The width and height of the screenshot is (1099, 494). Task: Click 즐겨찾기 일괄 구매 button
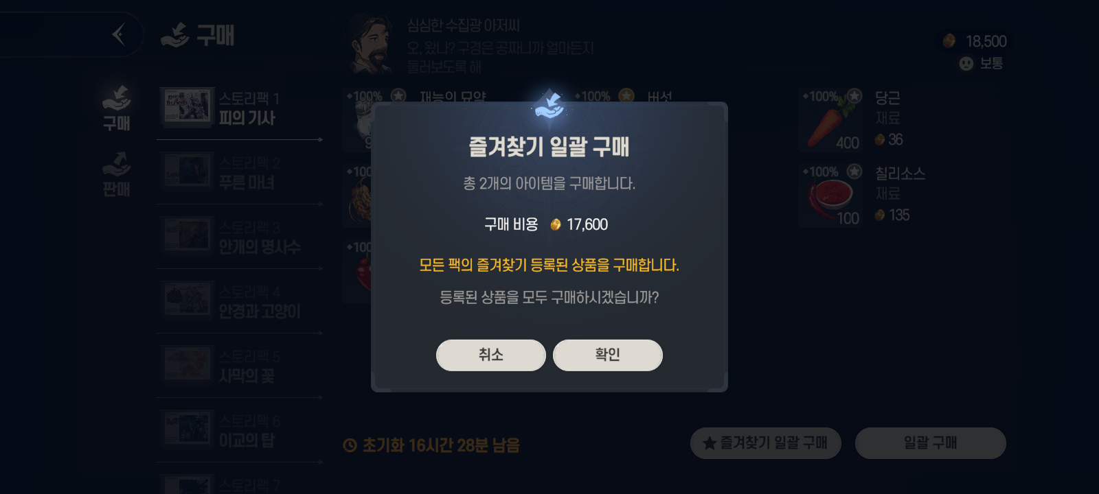click(x=766, y=443)
